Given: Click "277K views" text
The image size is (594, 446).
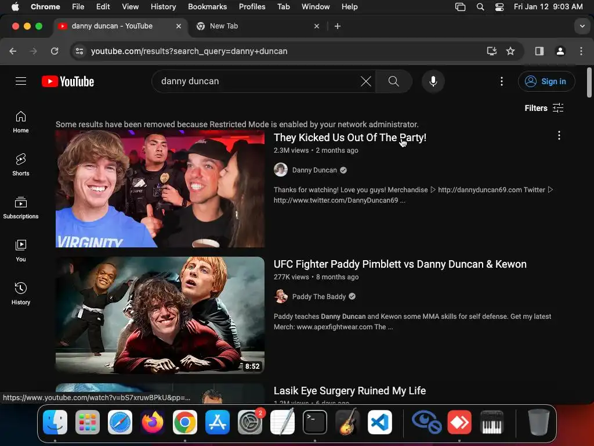Looking at the screenshot, I should point(291,277).
